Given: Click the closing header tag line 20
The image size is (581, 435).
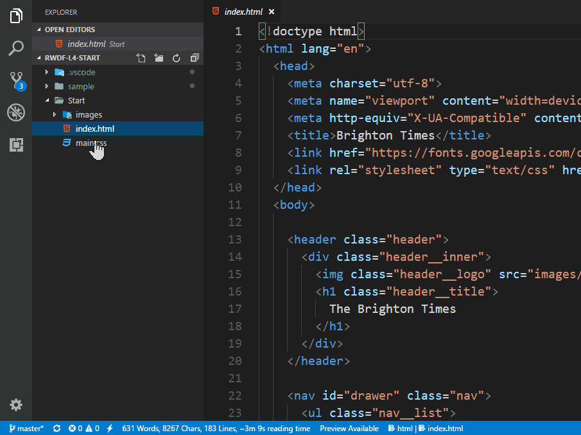Looking at the screenshot, I should coord(318,361).
